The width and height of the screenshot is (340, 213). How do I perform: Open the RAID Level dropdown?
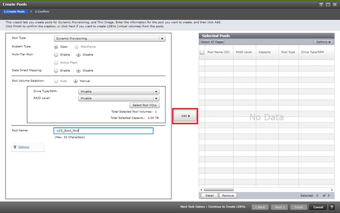(119, 98)
